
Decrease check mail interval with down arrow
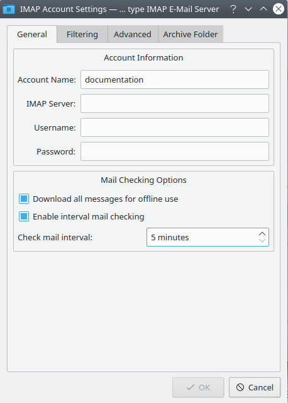262,241
